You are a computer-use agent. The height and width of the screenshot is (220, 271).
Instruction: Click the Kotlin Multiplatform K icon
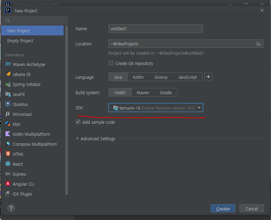[x=8, y=134]
